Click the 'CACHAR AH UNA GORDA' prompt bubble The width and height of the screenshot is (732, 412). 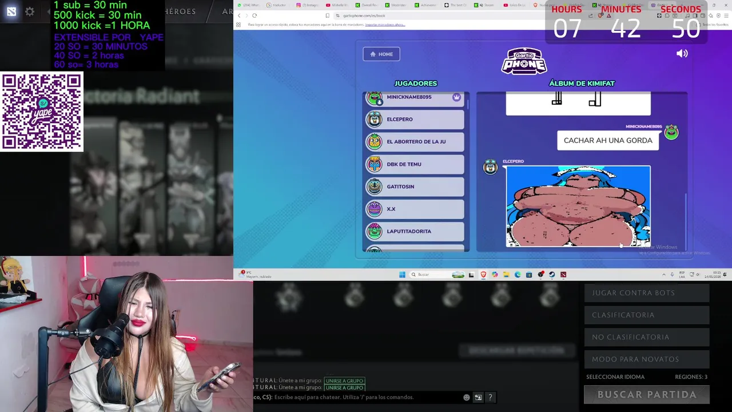pos(608,140)
